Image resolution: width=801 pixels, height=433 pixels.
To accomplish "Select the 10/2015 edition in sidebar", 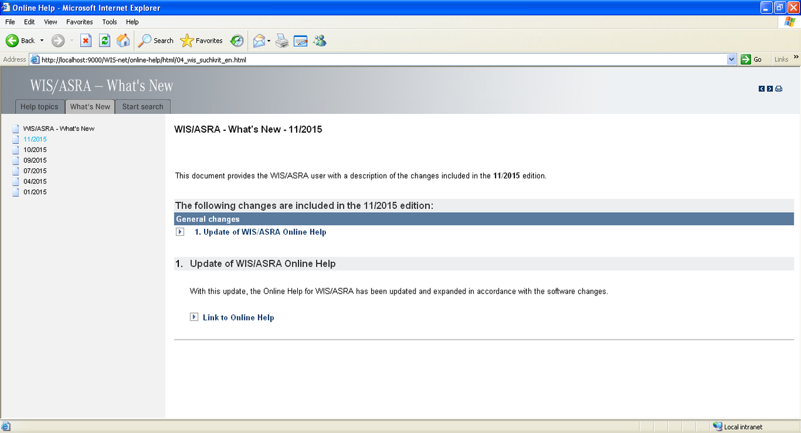I will point(35,150).
